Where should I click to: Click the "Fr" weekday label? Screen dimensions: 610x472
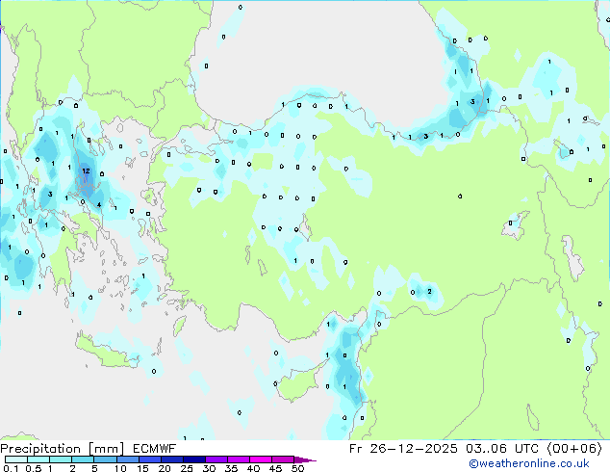[355, 449]
